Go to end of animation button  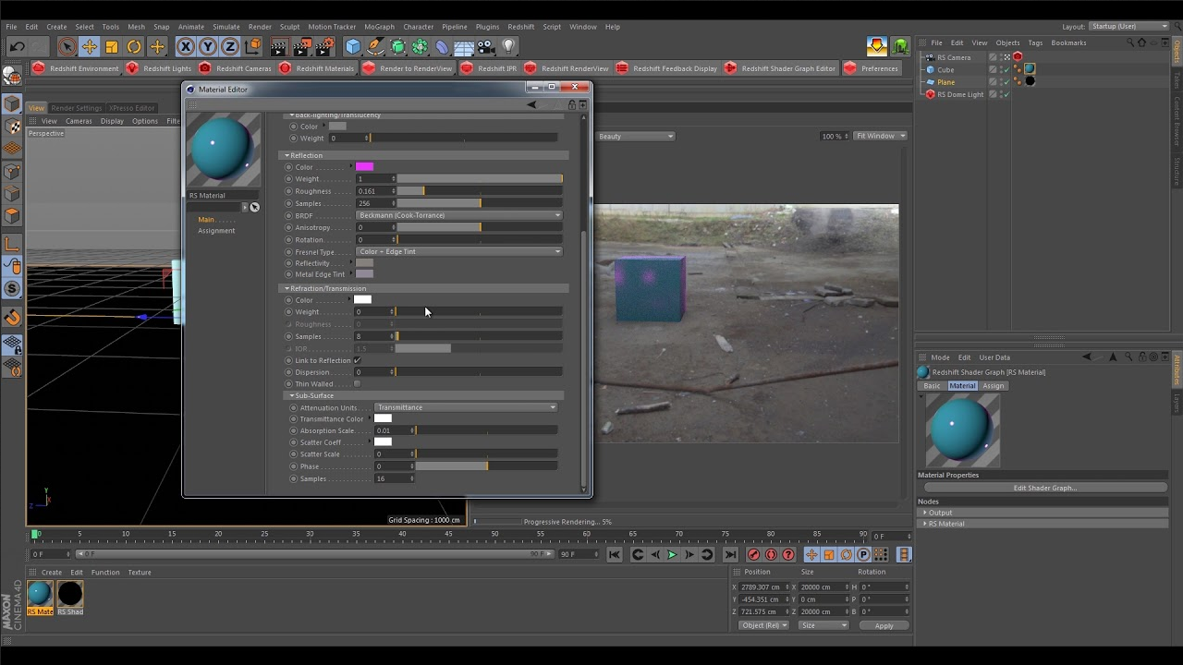point(730,555)
